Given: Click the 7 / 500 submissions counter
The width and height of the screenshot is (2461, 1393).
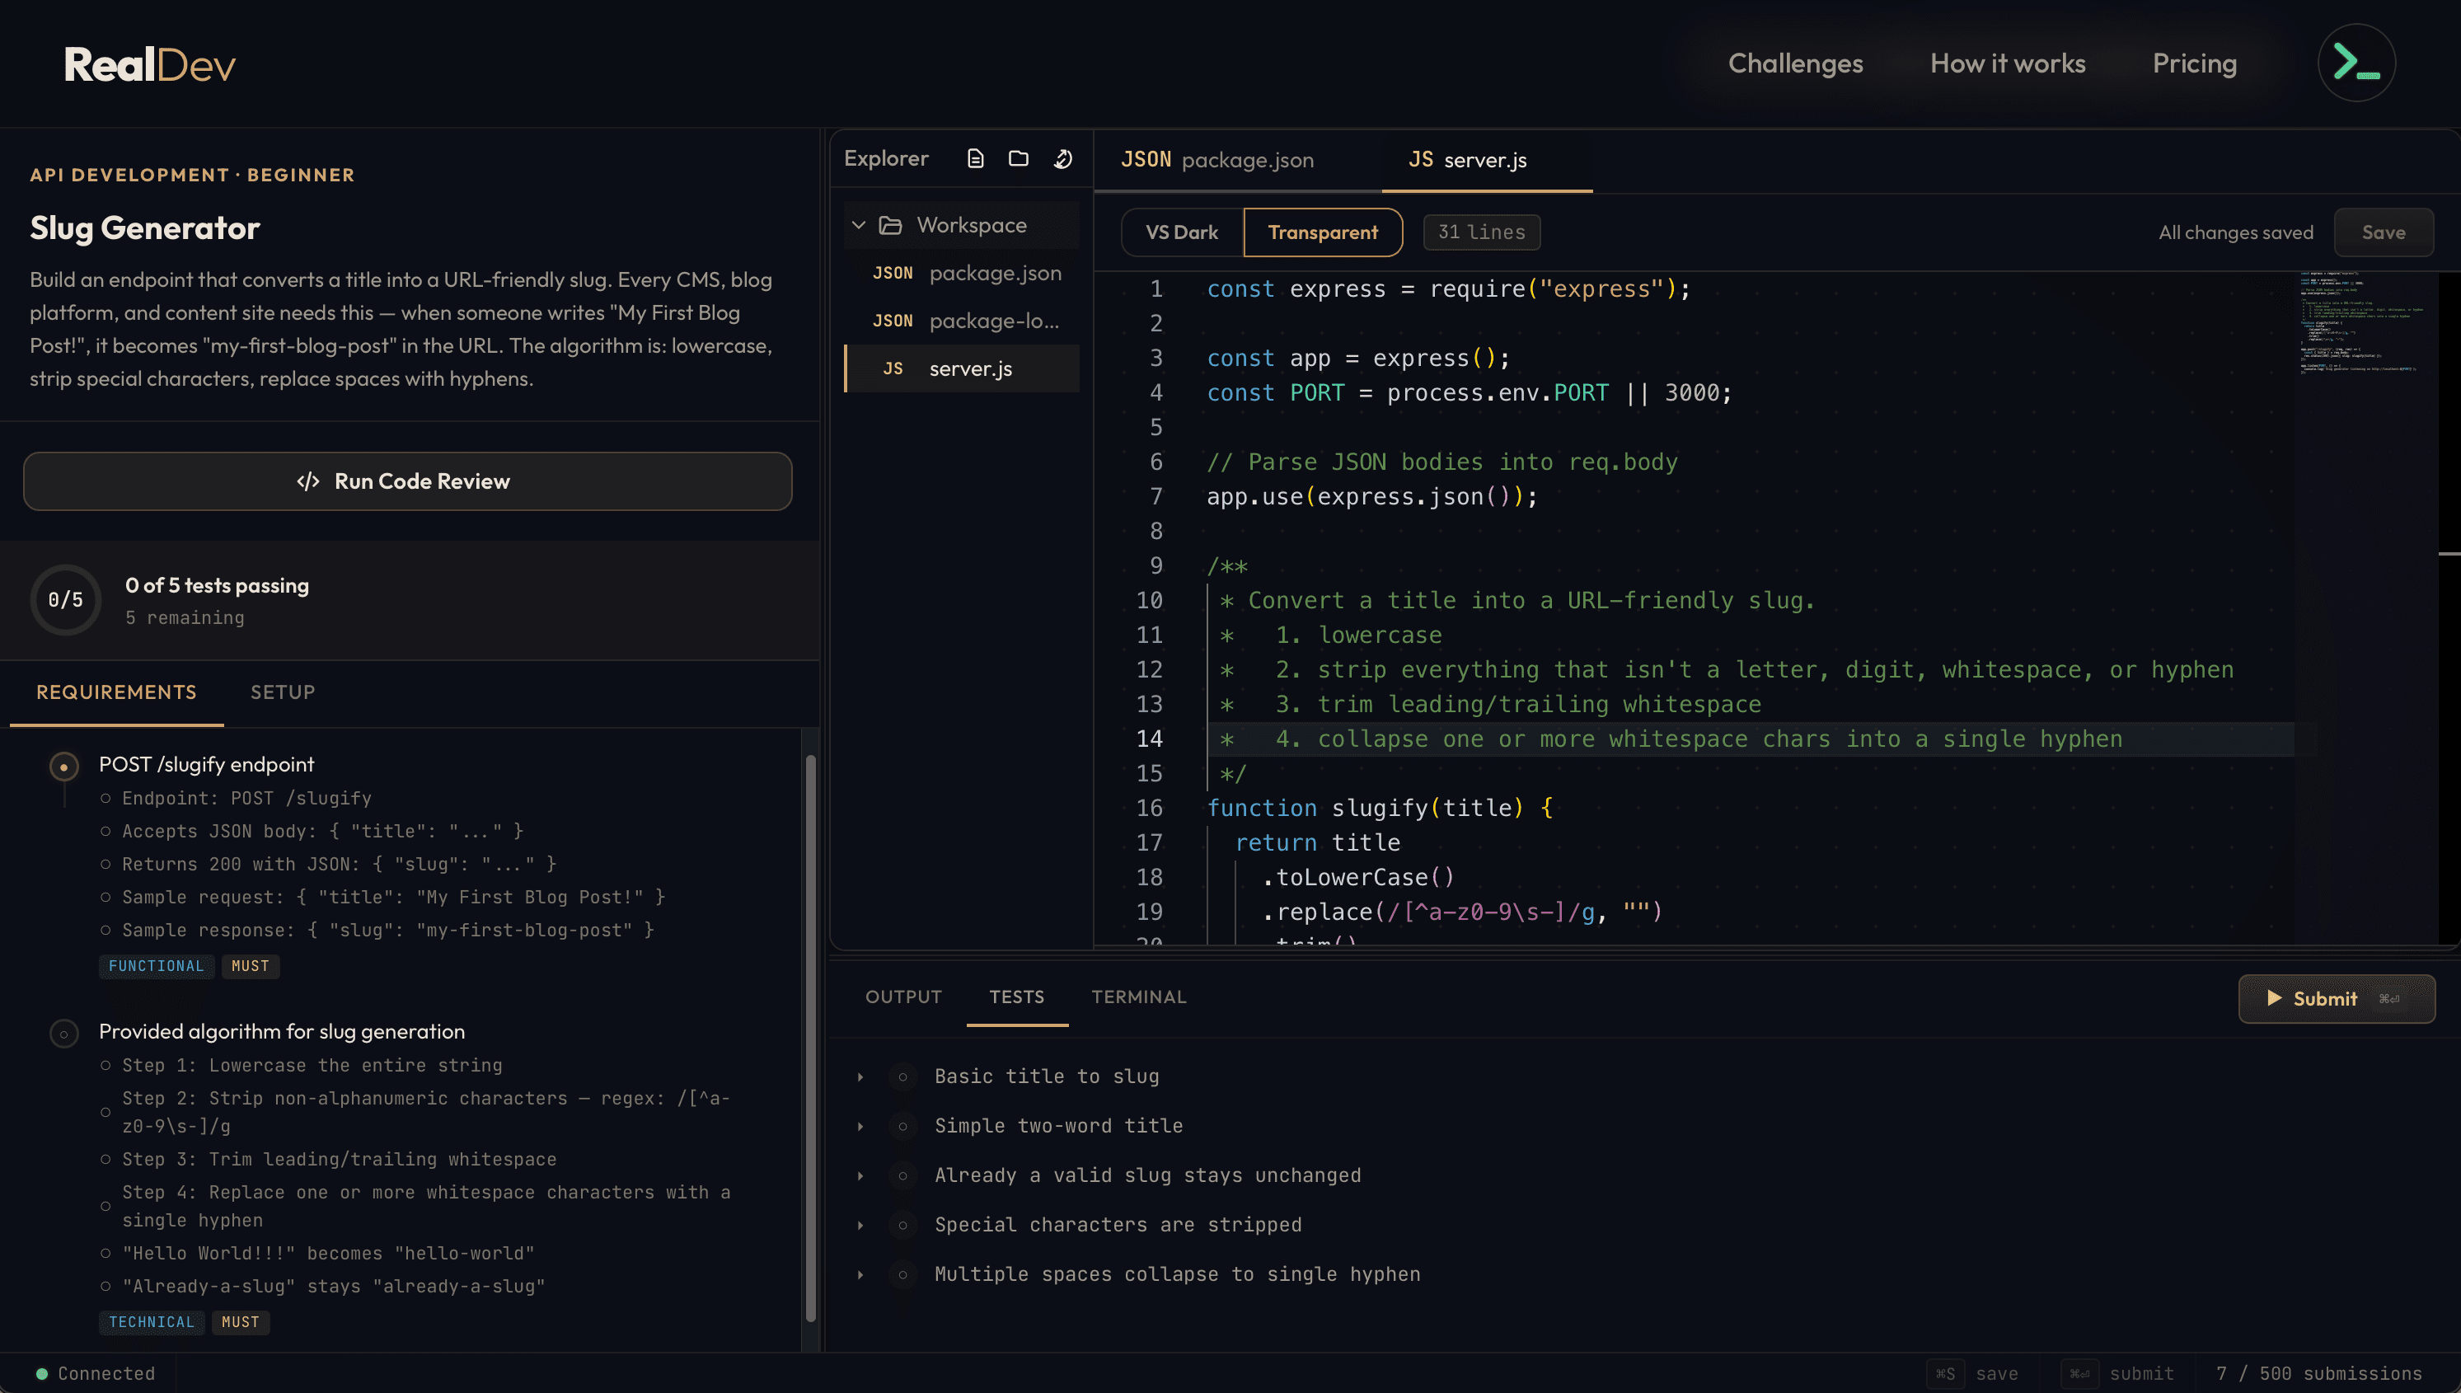Looking at the screenshot, I should click(2318, 1374).
